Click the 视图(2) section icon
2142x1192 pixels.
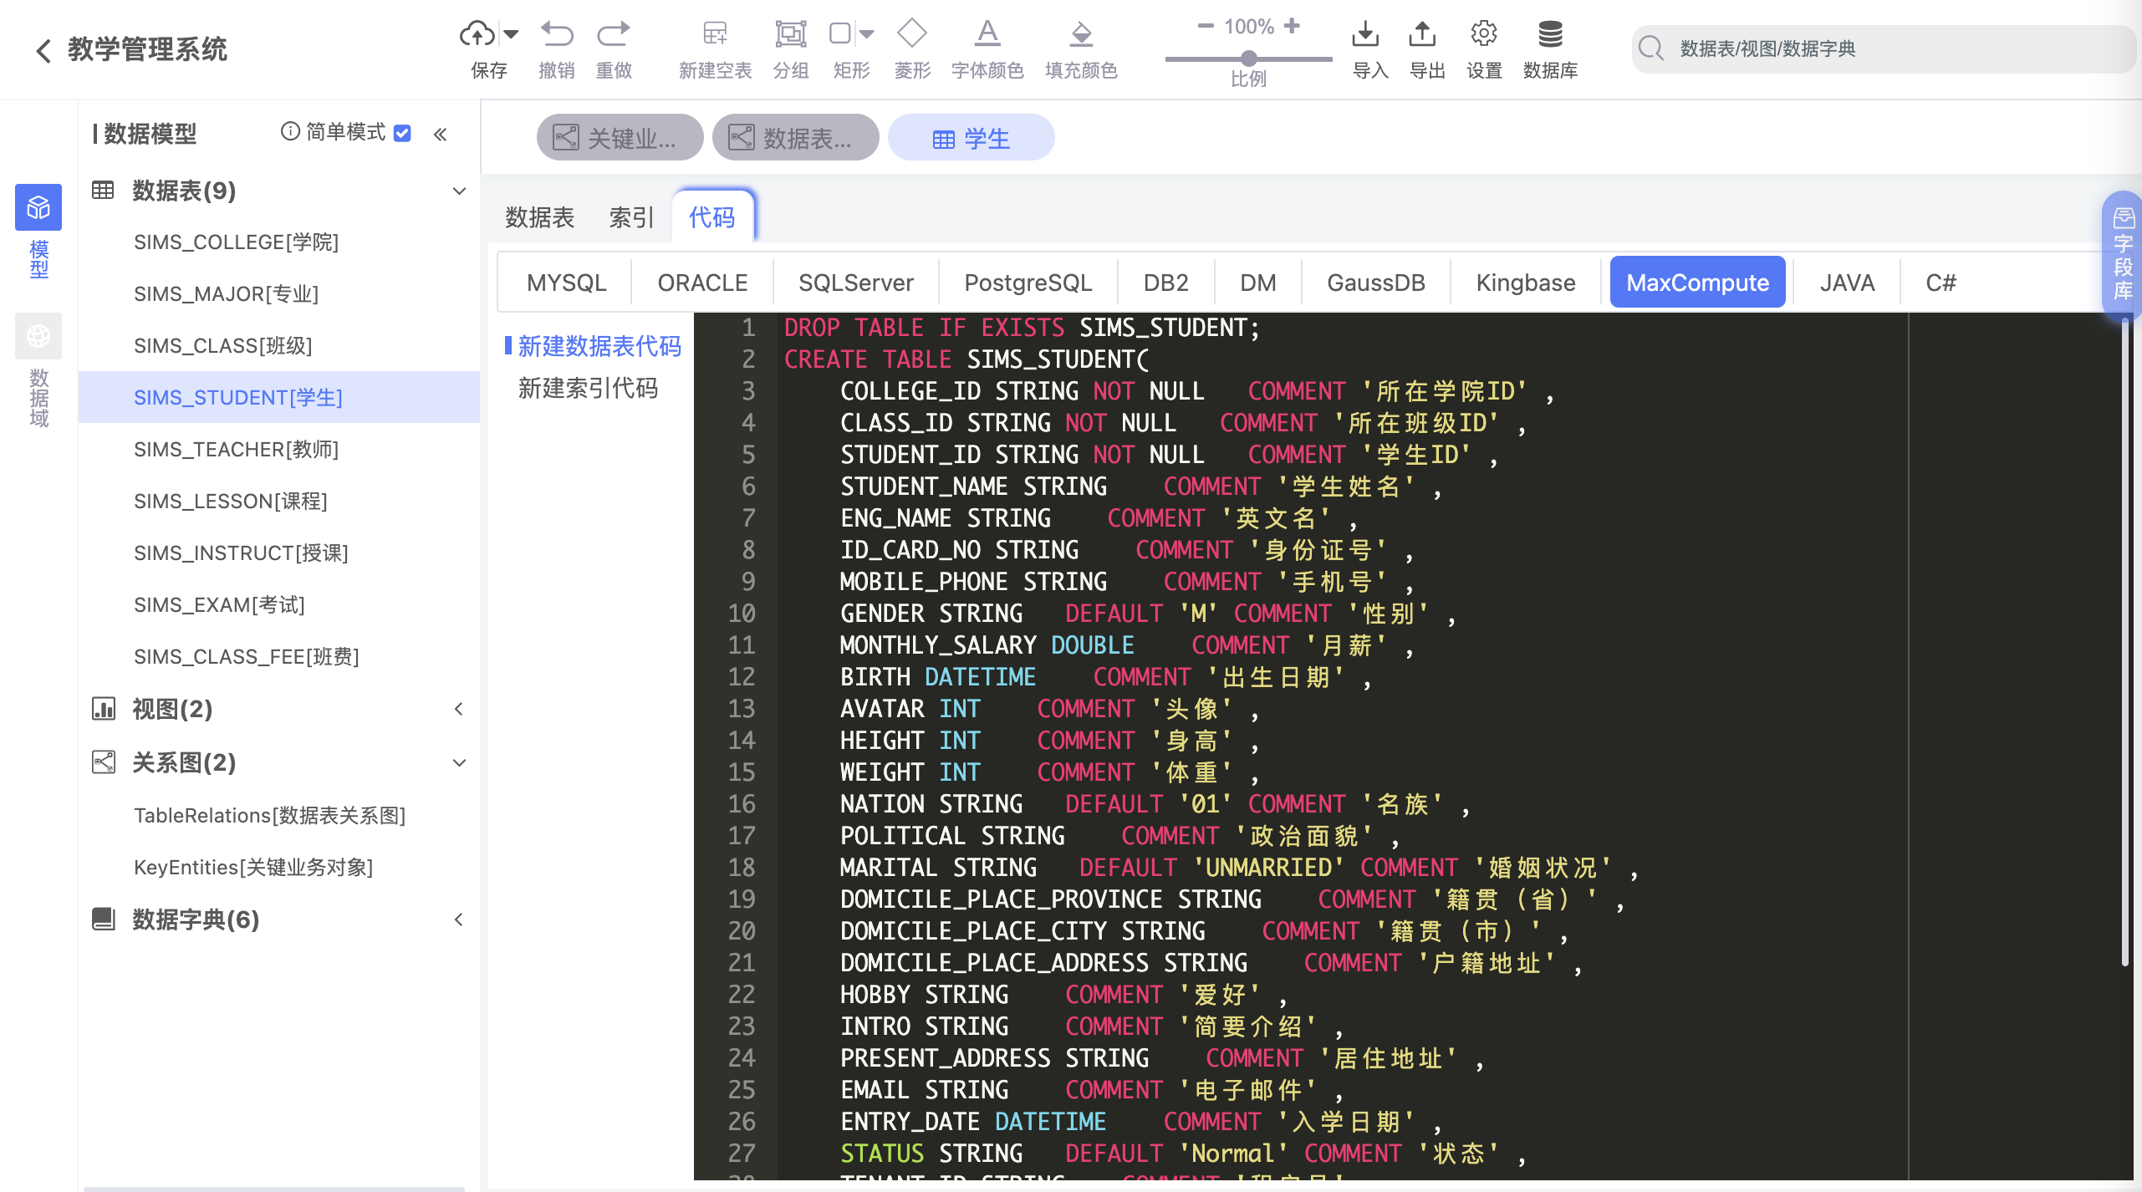[x=103, y=709]
